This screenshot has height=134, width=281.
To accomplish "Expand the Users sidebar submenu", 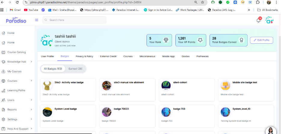I will pyautogui.click(x=31, y=100).
